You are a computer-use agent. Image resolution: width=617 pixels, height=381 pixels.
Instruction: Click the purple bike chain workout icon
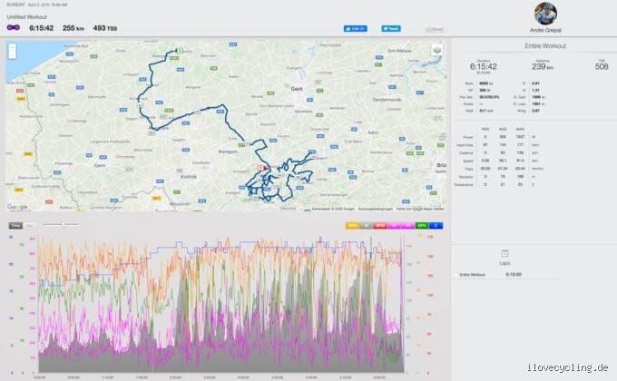pos(14,27)
